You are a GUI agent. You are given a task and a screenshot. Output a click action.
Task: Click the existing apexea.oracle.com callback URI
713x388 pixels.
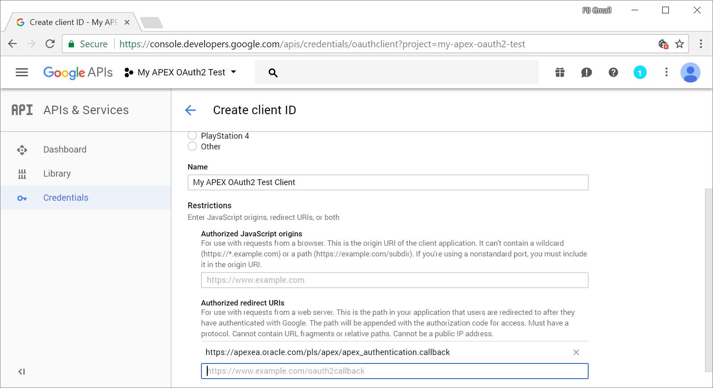click(x=328, y=352)
